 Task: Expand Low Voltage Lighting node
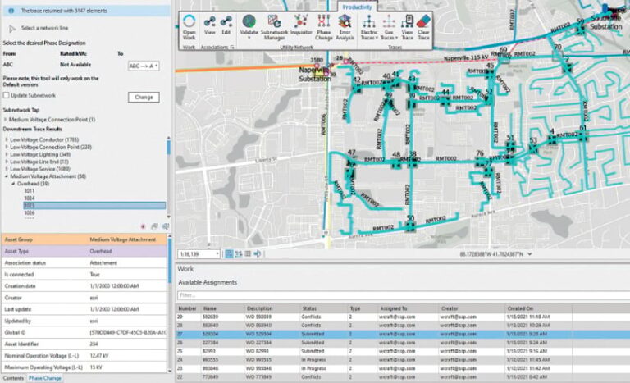[x=7, y=154]
